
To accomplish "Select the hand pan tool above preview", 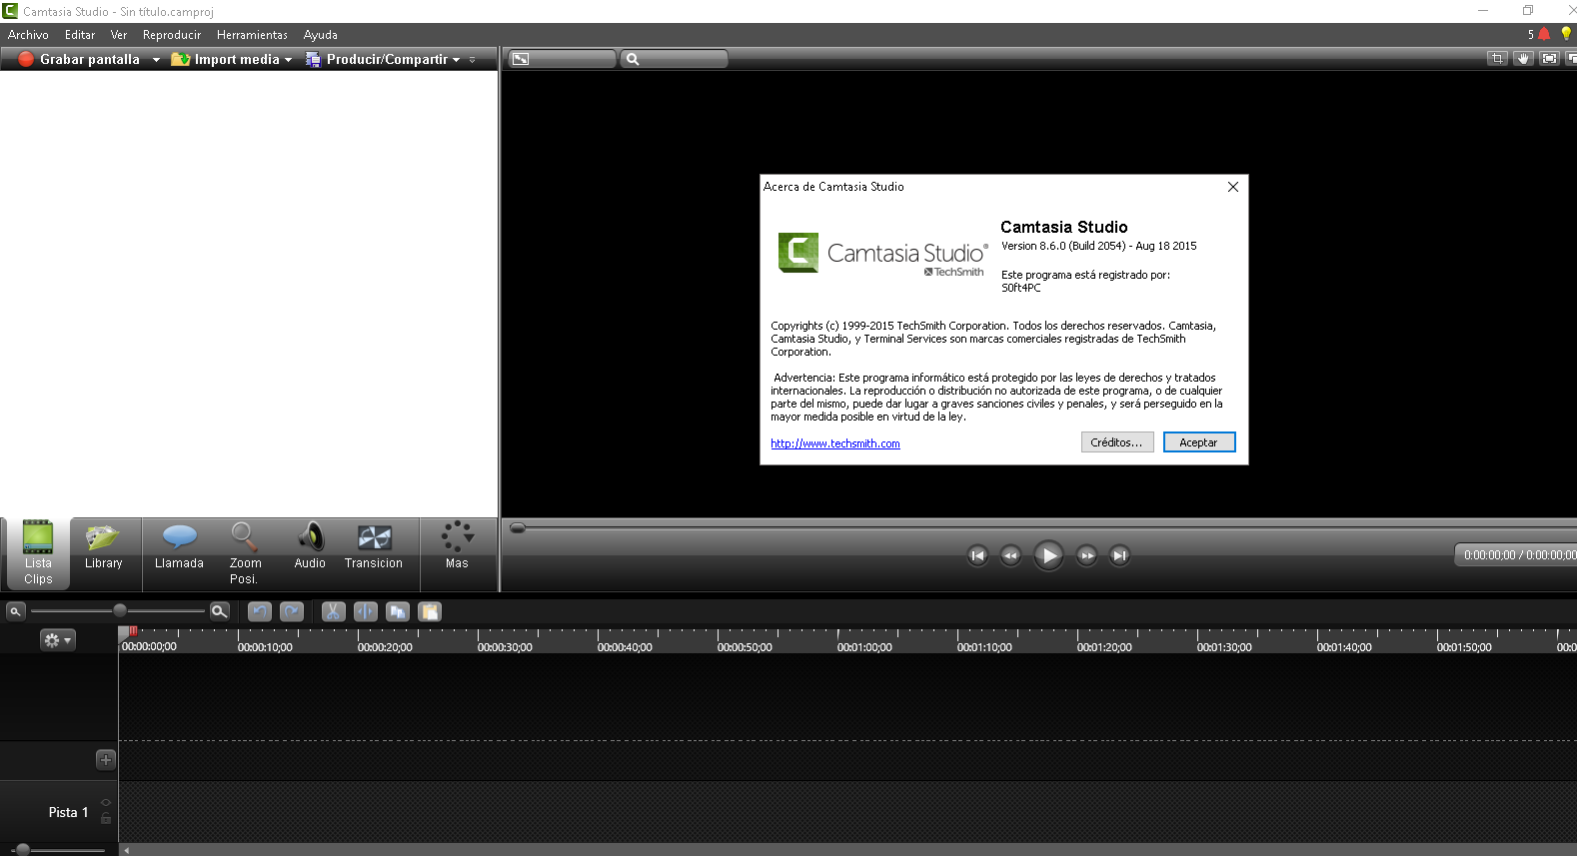I will click(1523, 59).
